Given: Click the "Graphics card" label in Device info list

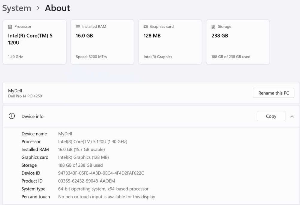Looking at the screenshot, I should pos(35,157).
